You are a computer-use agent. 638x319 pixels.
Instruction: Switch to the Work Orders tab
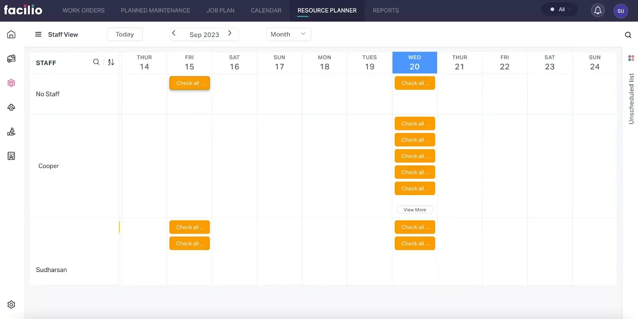[x=83, y=10]
